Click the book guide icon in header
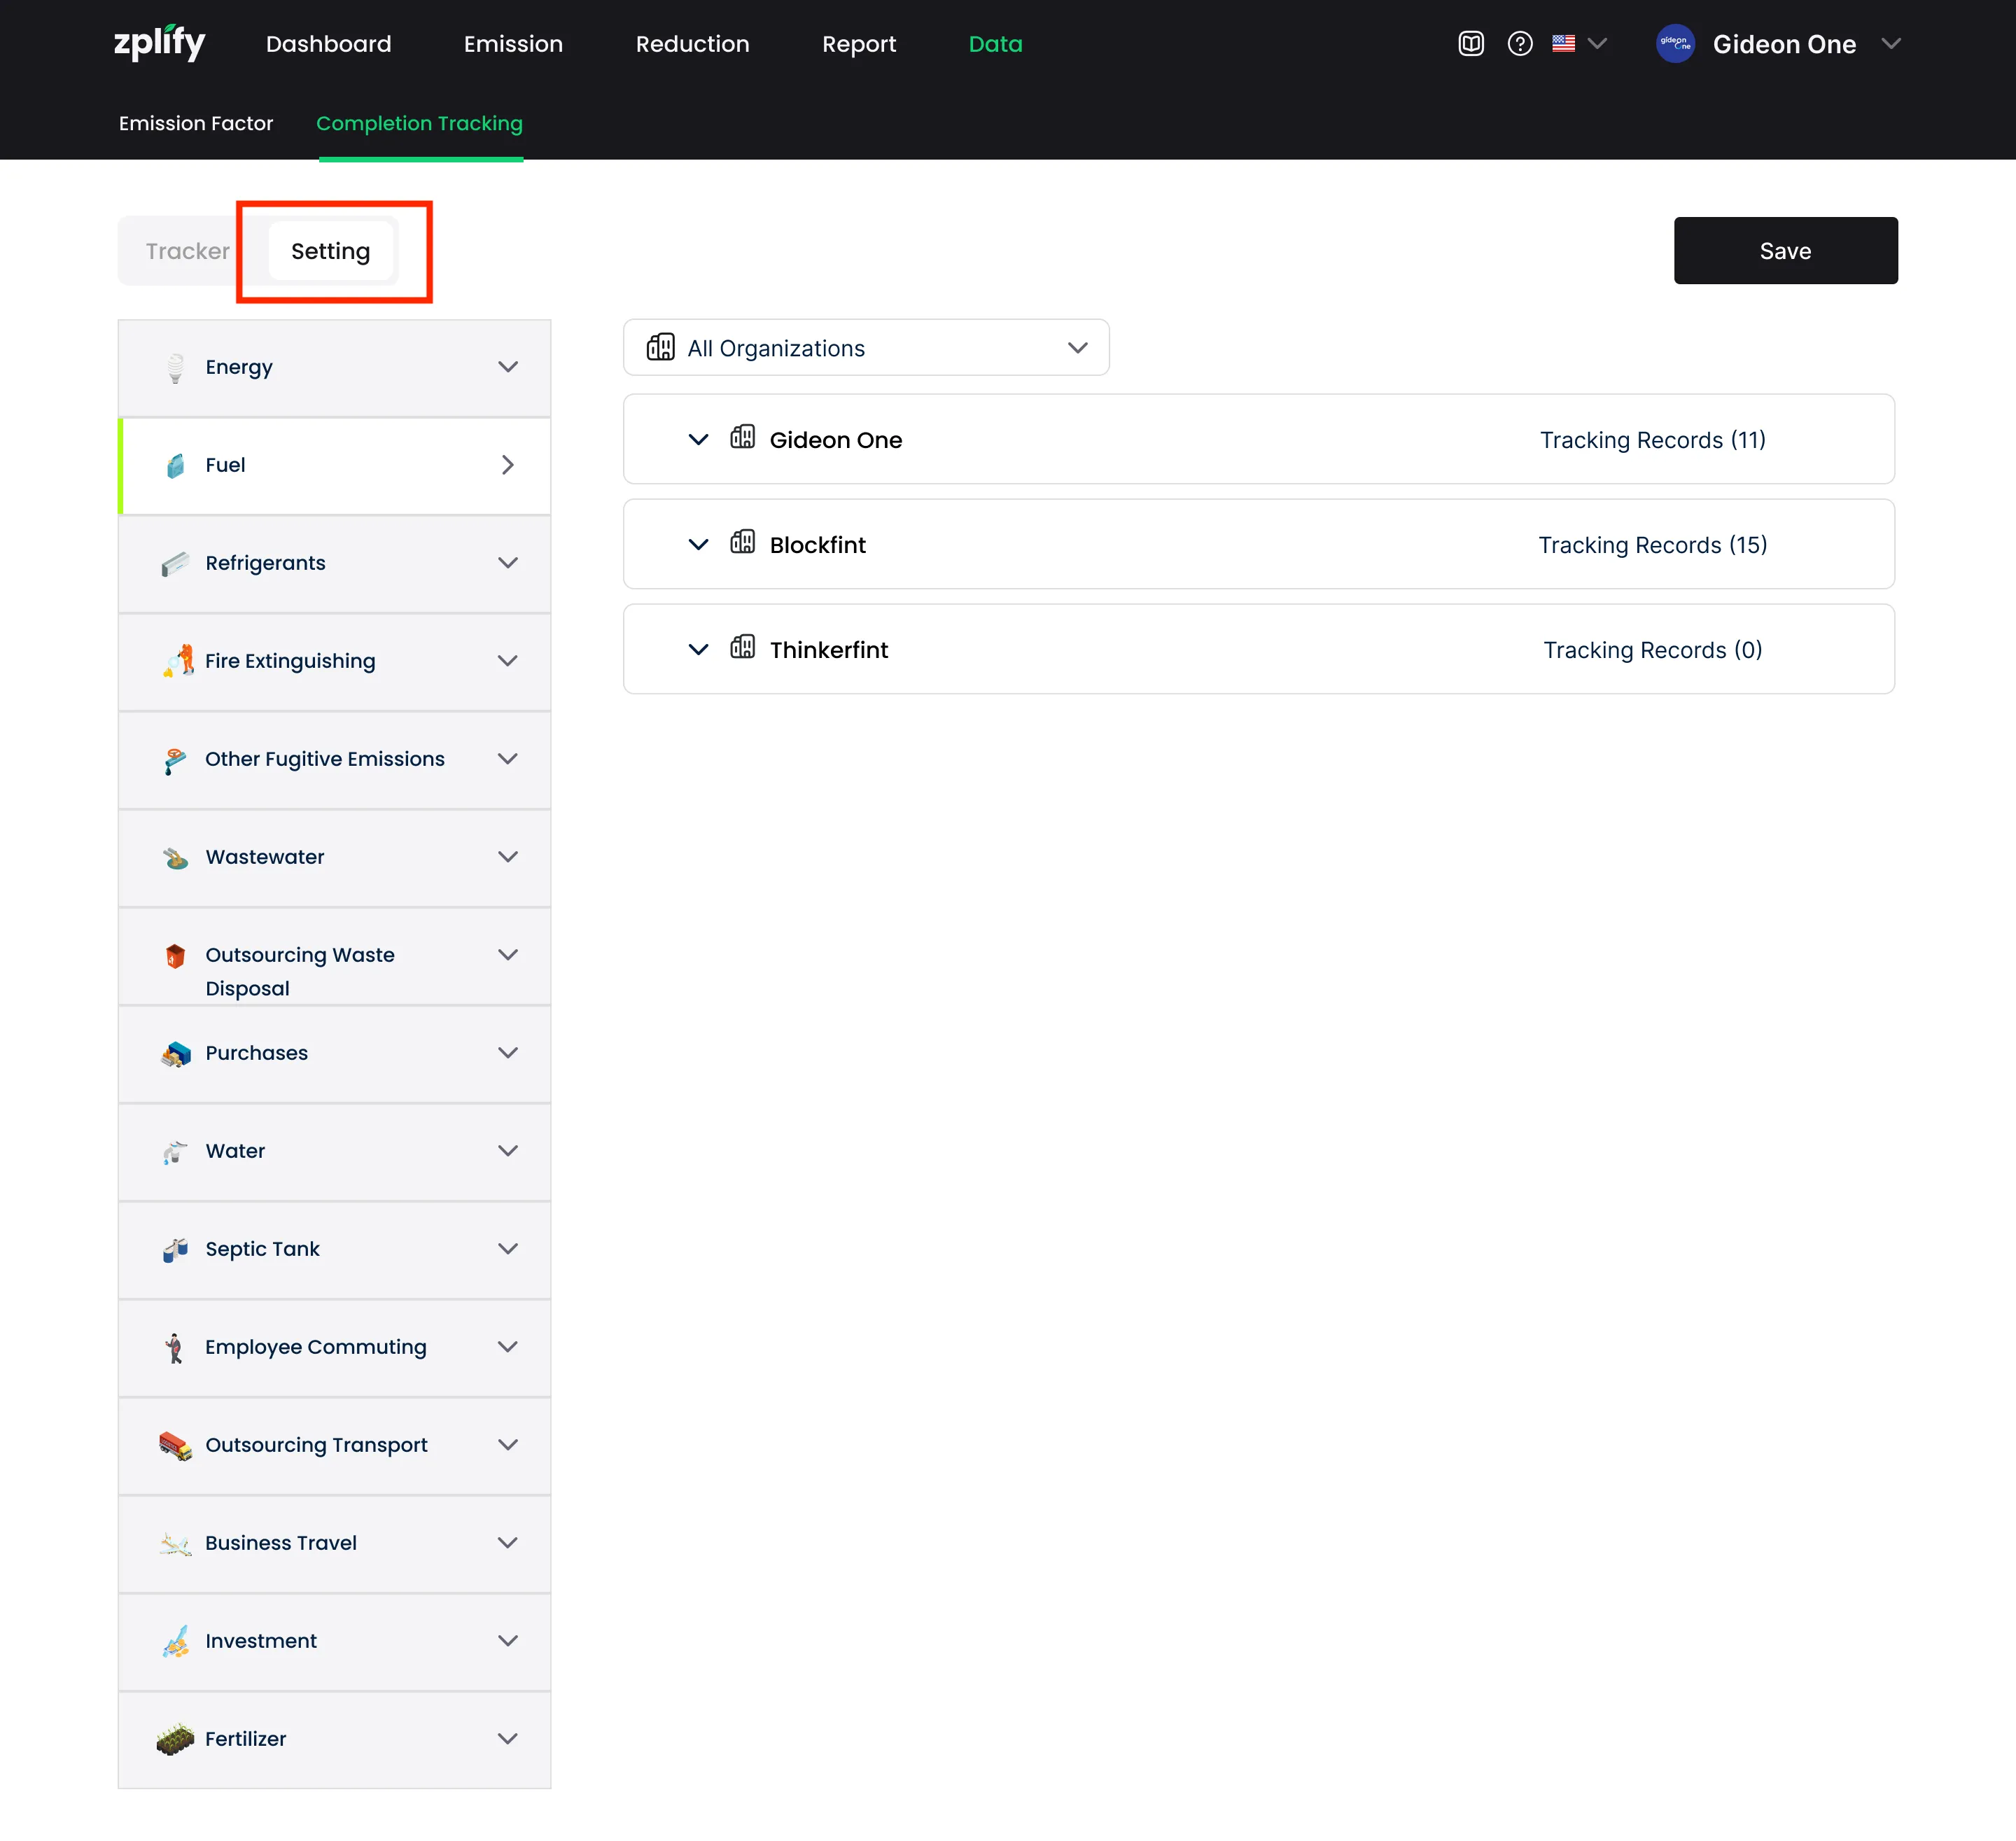 [x=1470, y=44]
